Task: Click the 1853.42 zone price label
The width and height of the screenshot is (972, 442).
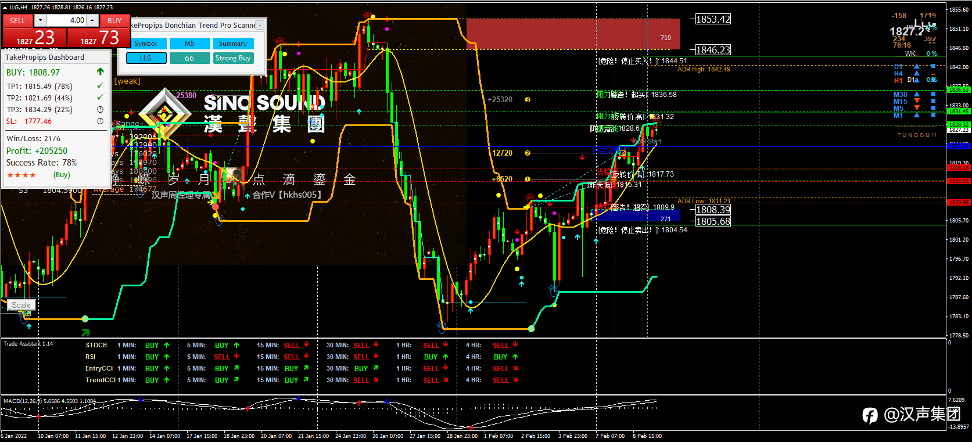Action: coord(713,19)
